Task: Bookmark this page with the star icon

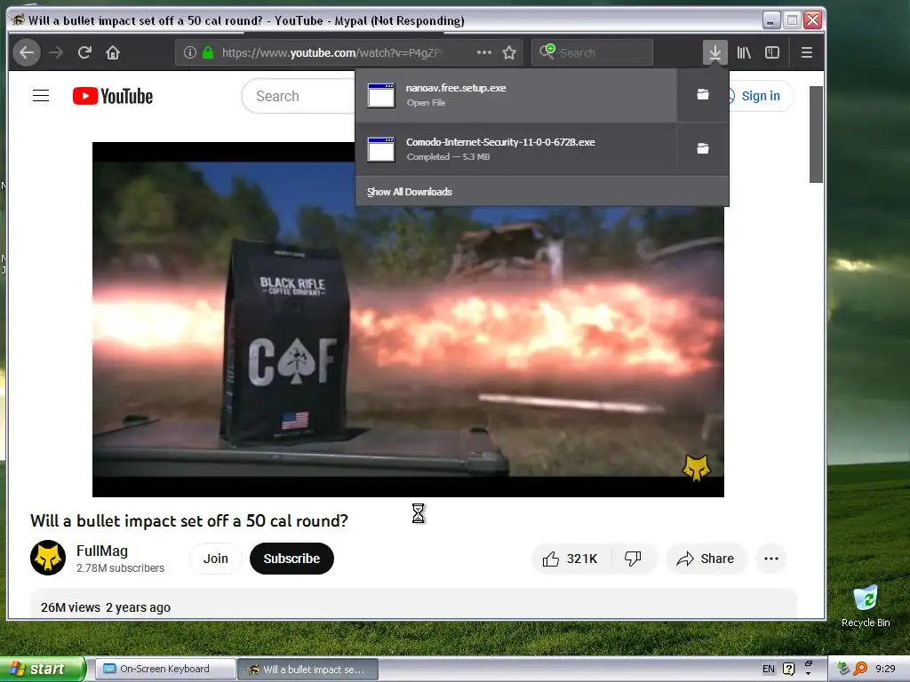Action: pos(509,52)
